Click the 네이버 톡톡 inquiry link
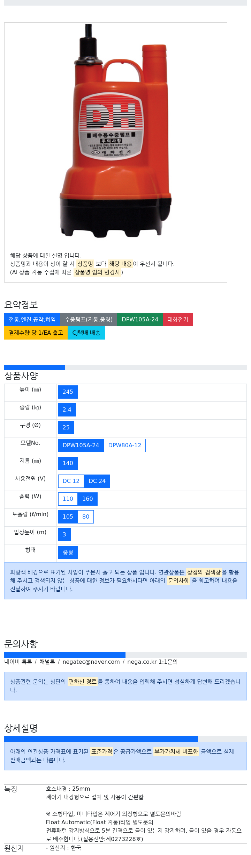The width and height of the screenshot is (251, 855). pyautogui.click(x=18, y=662)
